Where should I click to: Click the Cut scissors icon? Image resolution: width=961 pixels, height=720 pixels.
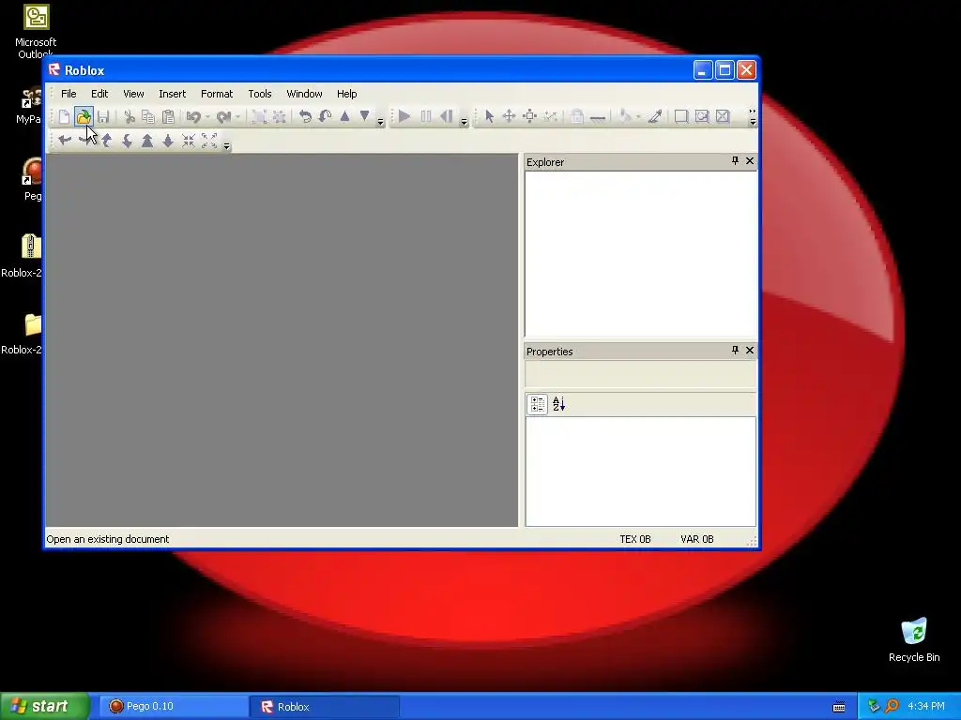pos(130,116)
